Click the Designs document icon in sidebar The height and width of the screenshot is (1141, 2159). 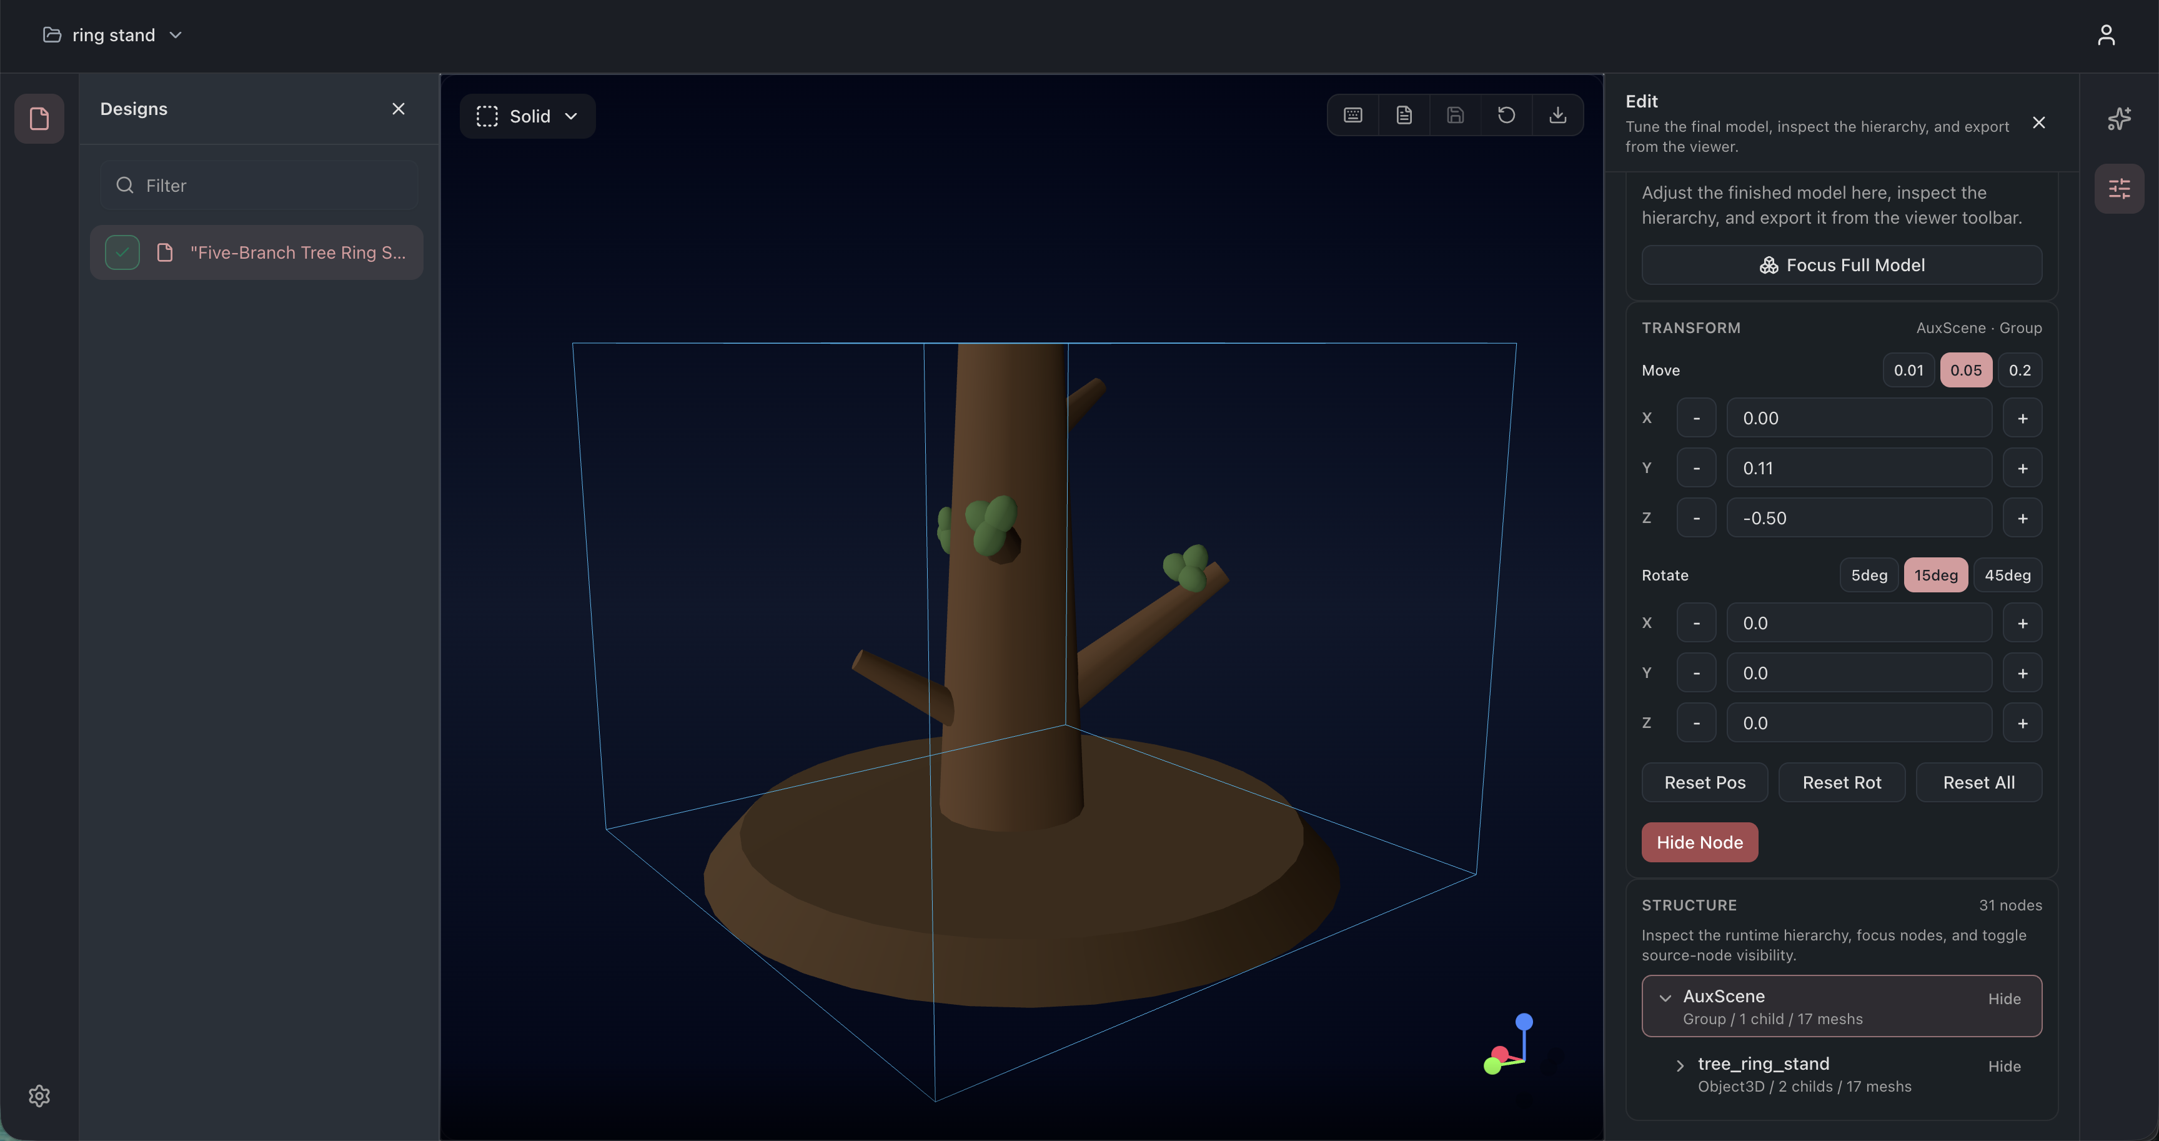coord(39,119)
